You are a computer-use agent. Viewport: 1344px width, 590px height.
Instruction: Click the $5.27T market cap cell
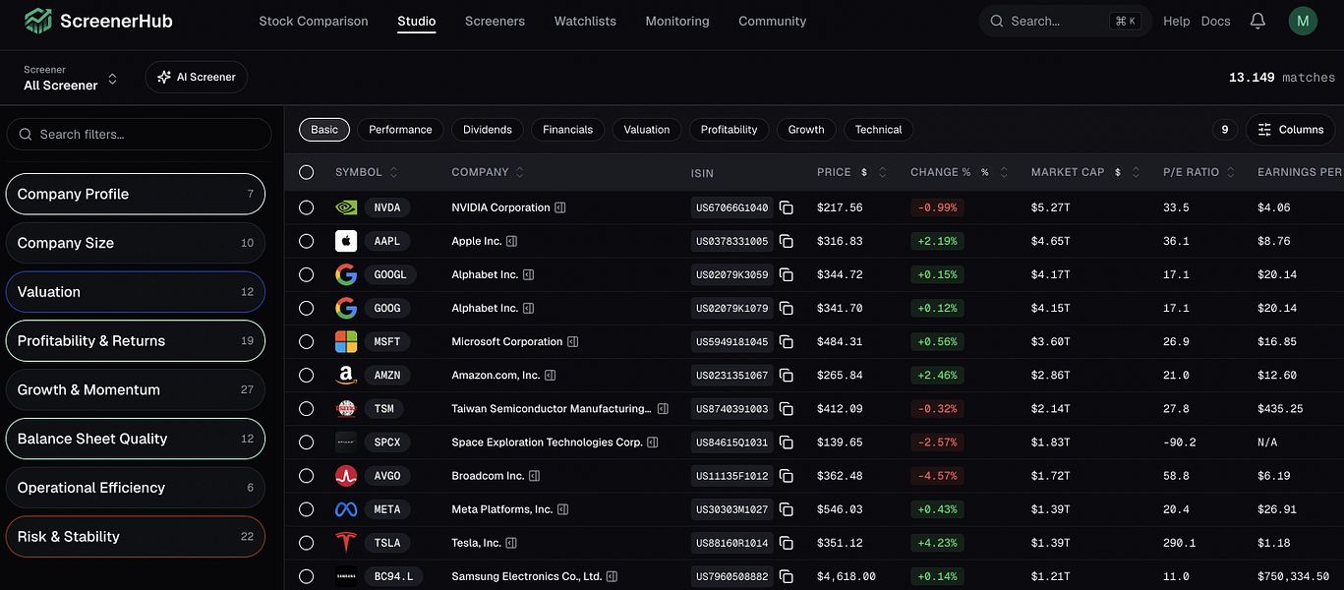click(1050, 207)
